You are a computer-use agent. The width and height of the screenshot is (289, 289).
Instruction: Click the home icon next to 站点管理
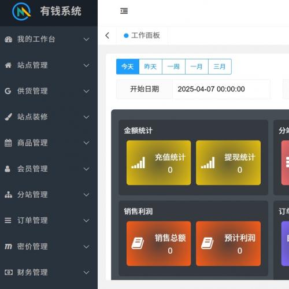[8, 65]
